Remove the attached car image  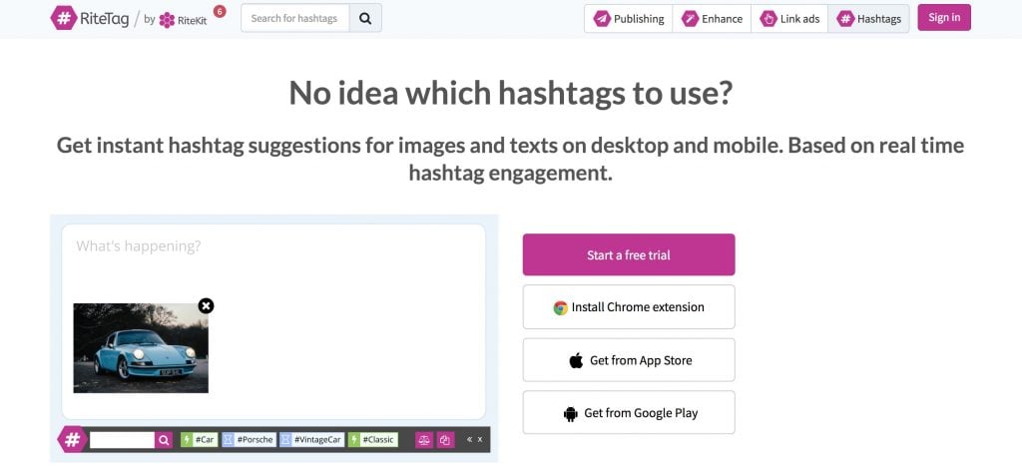[x=206, y=305]
